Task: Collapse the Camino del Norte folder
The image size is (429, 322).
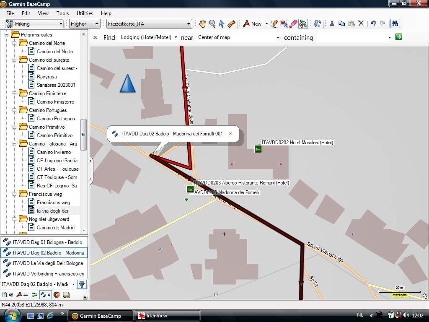Action: [14, 43]
